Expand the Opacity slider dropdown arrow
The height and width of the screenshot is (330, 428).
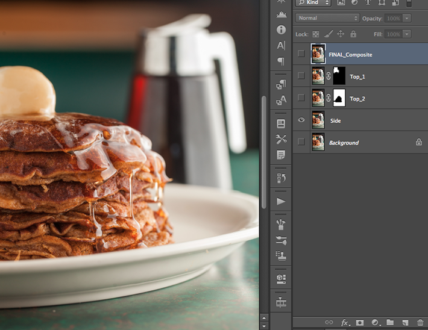pos(408,18)
